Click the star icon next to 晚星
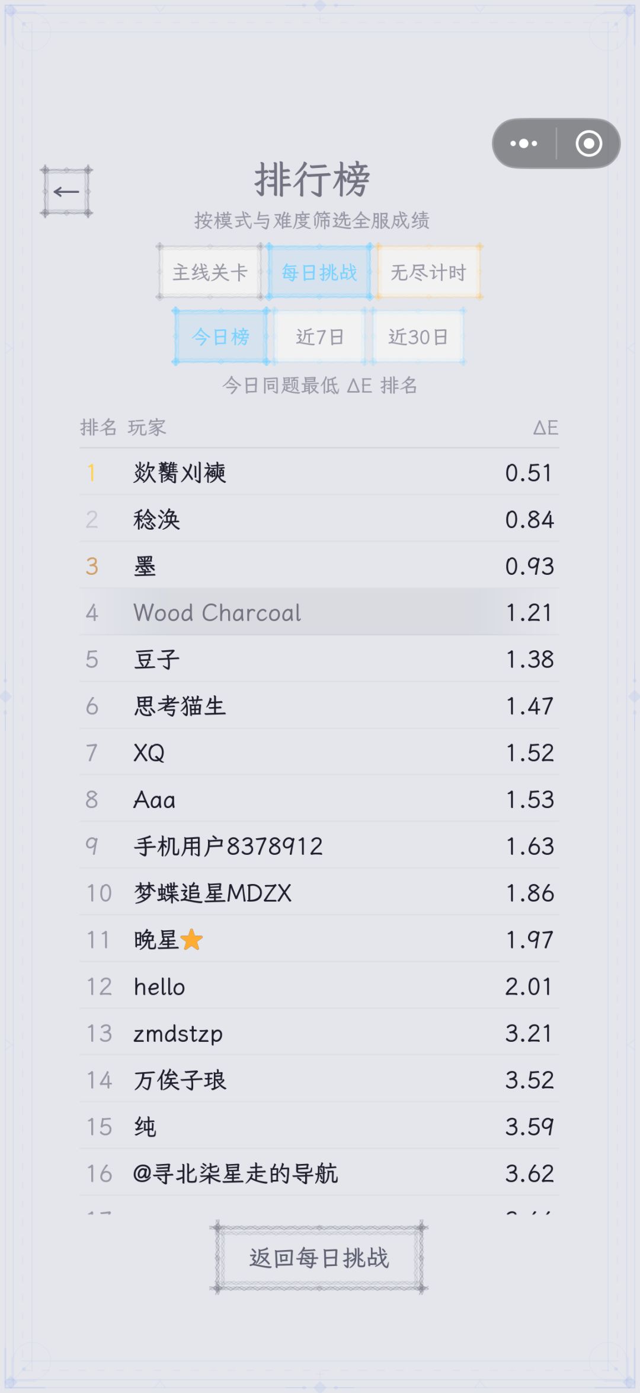Screen dimensions: 640x1393 click(191, 940)
